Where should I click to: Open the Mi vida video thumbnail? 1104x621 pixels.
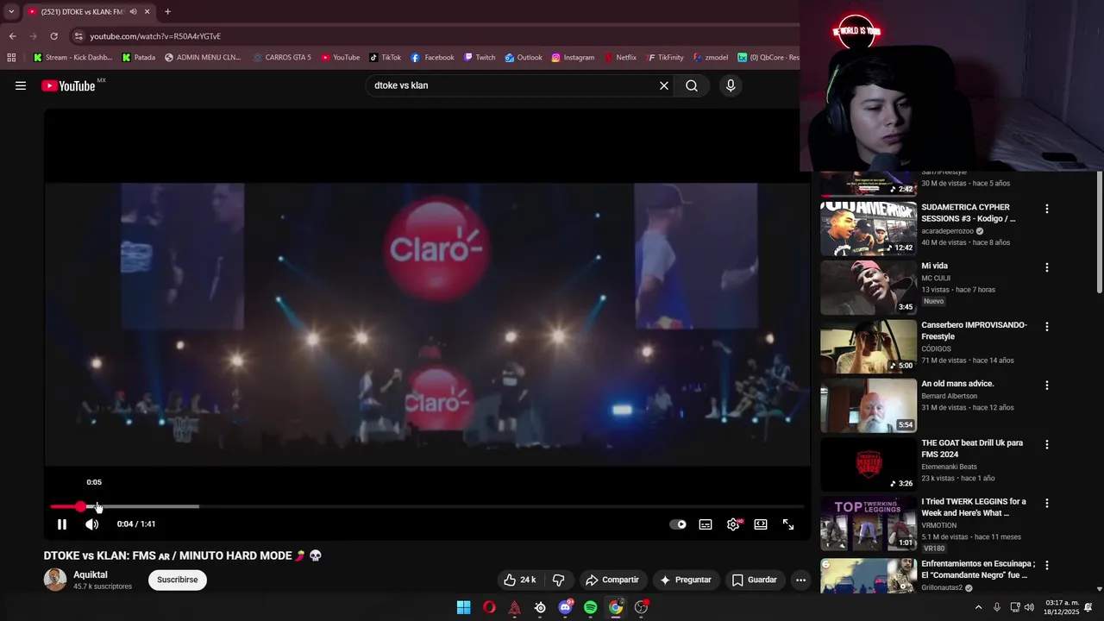click(869, 287)
